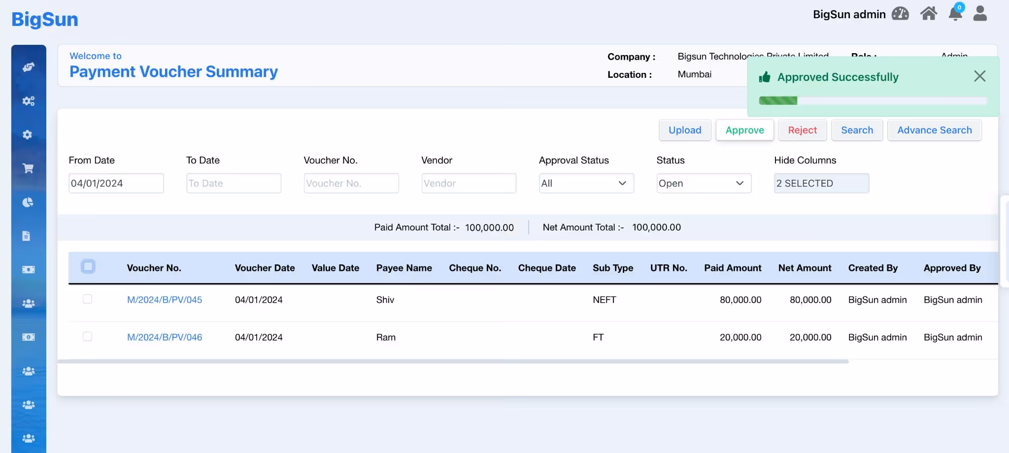Tick checkbox for voucher M/2024/B/PV/046
This screenshot has height=453, width=1009.
coord(87,336)
